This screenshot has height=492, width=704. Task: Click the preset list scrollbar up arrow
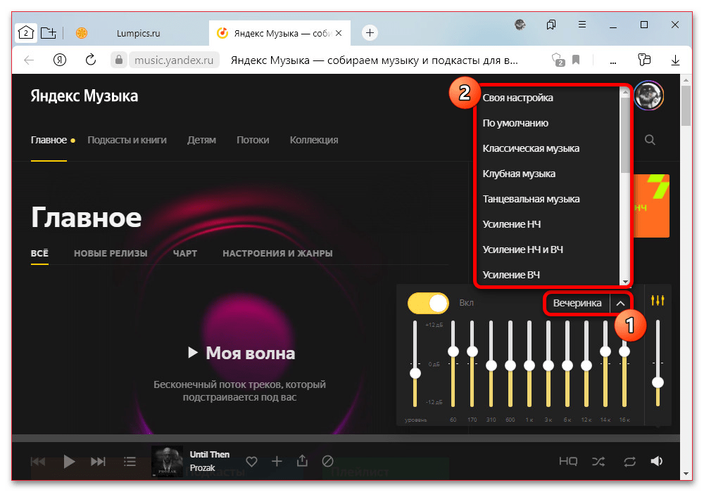pyautogui.click(x=624, y=92)
